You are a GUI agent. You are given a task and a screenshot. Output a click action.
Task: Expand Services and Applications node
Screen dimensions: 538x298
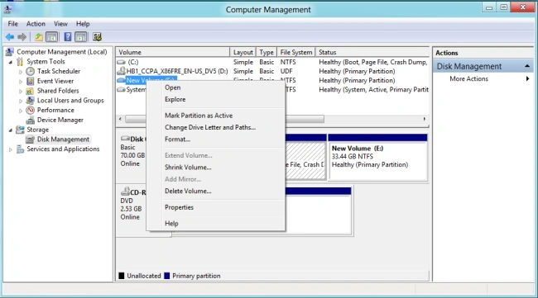11,149
